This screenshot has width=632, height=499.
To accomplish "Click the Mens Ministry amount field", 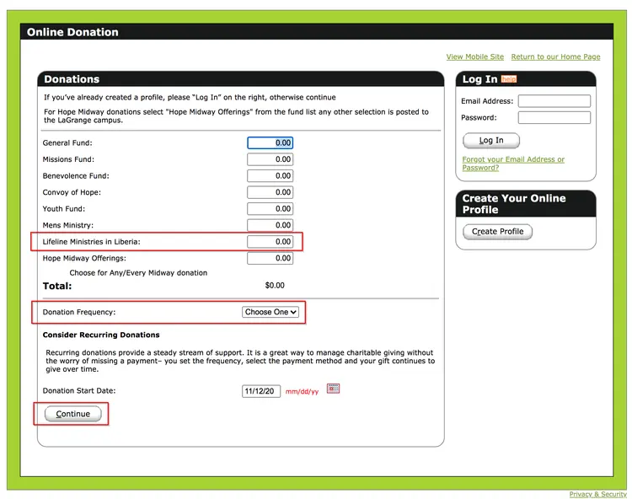I will [270, 225].
